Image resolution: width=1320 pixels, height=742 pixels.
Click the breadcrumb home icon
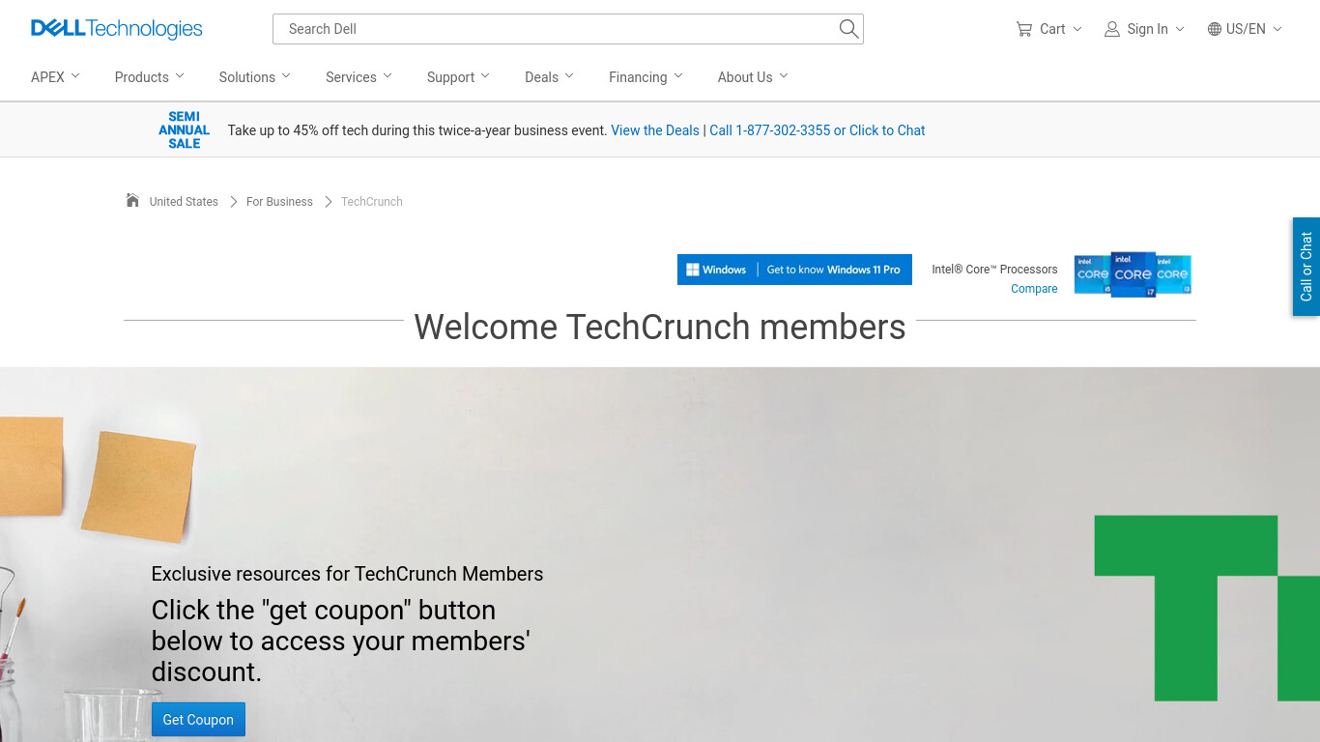[132, 200]
